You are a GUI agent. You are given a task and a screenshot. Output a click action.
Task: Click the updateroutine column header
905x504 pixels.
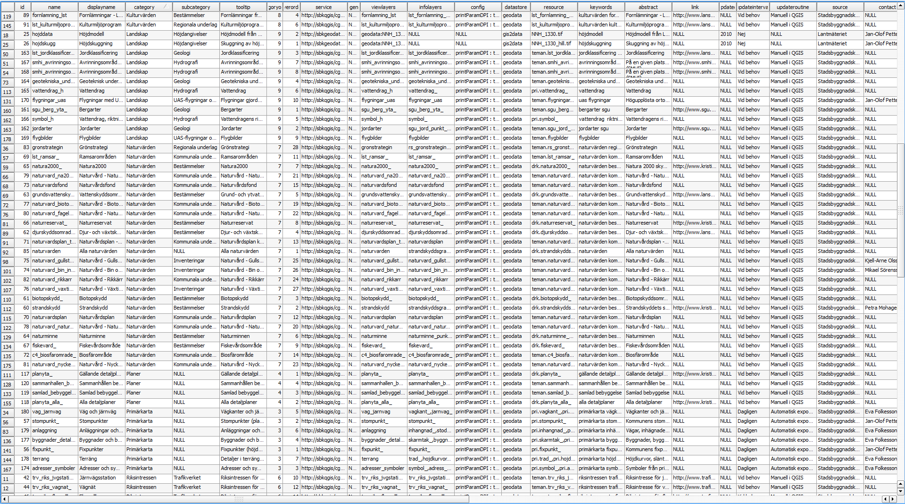click(793, 7)
